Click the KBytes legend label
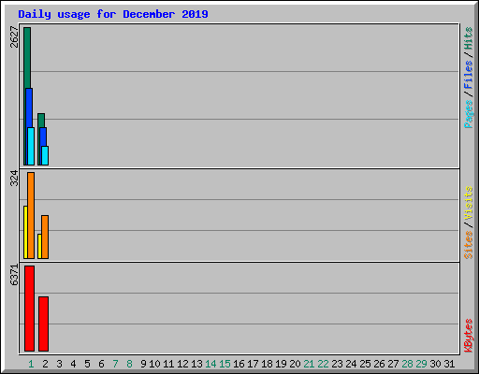Image resolution: width=479 pixels, height=374 pixels. pos(469,336)
